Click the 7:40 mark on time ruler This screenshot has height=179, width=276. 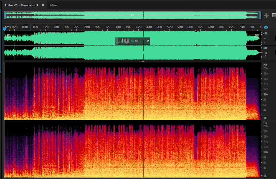point(242,27)
